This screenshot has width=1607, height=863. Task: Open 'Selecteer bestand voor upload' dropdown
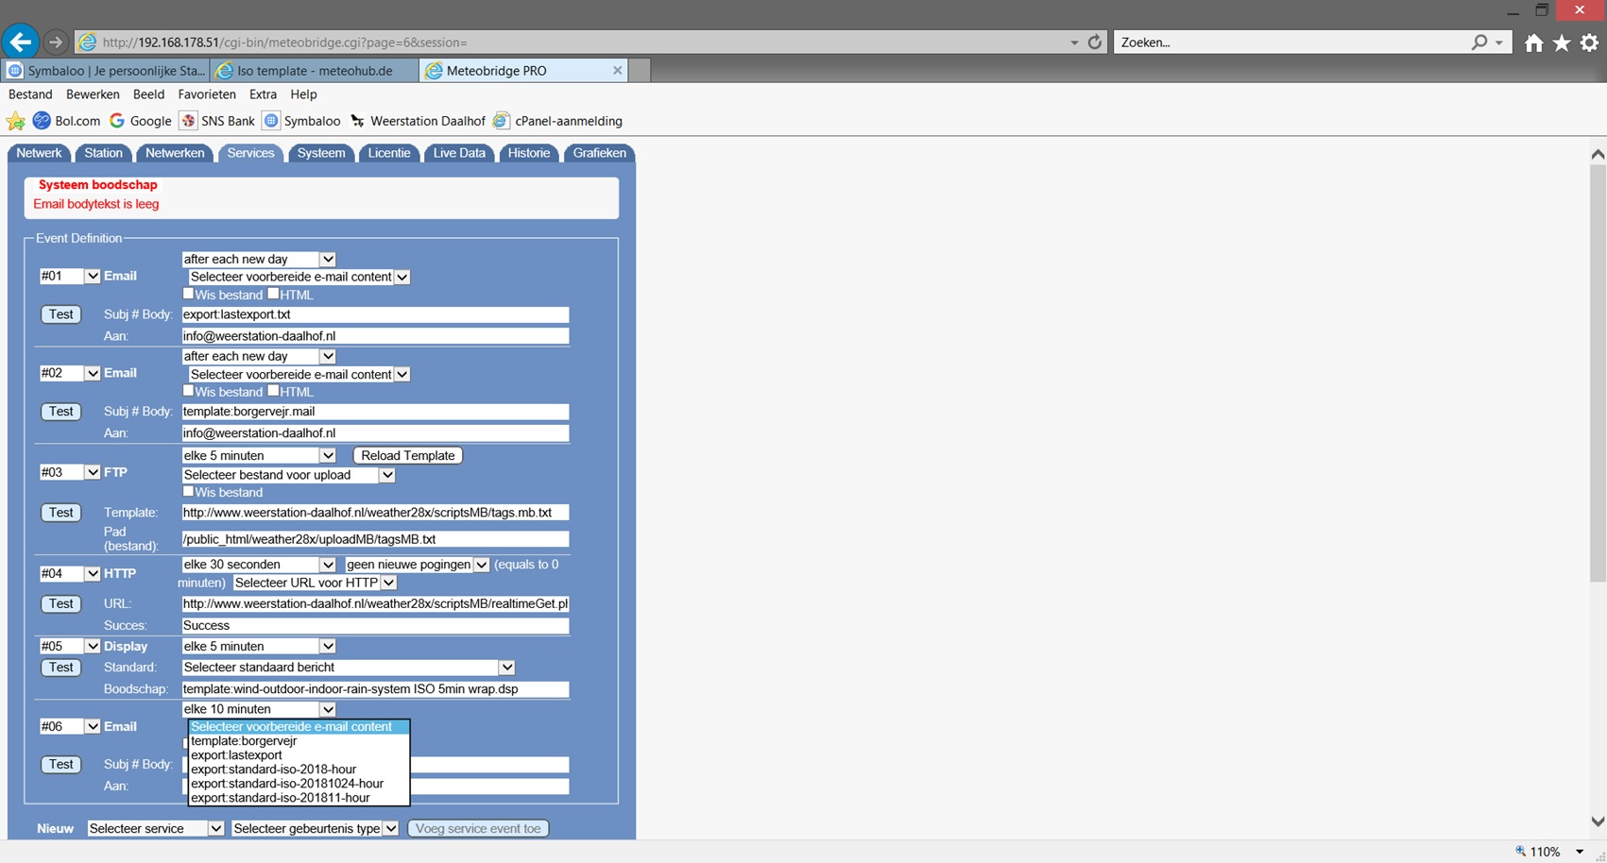pos(288,475)
